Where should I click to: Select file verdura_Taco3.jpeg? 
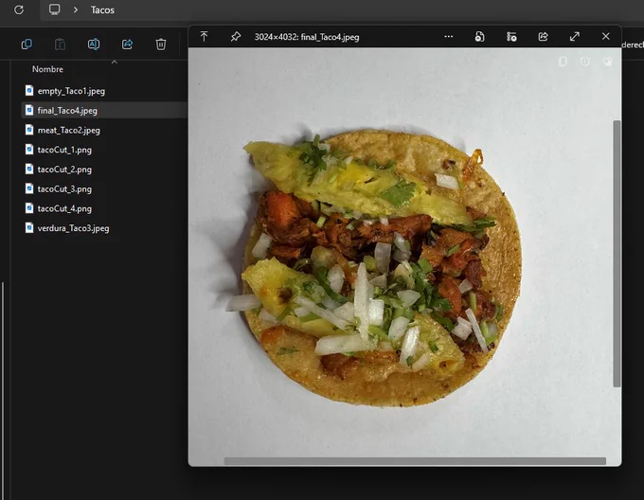pyautogui.click(x=73, y=228)
